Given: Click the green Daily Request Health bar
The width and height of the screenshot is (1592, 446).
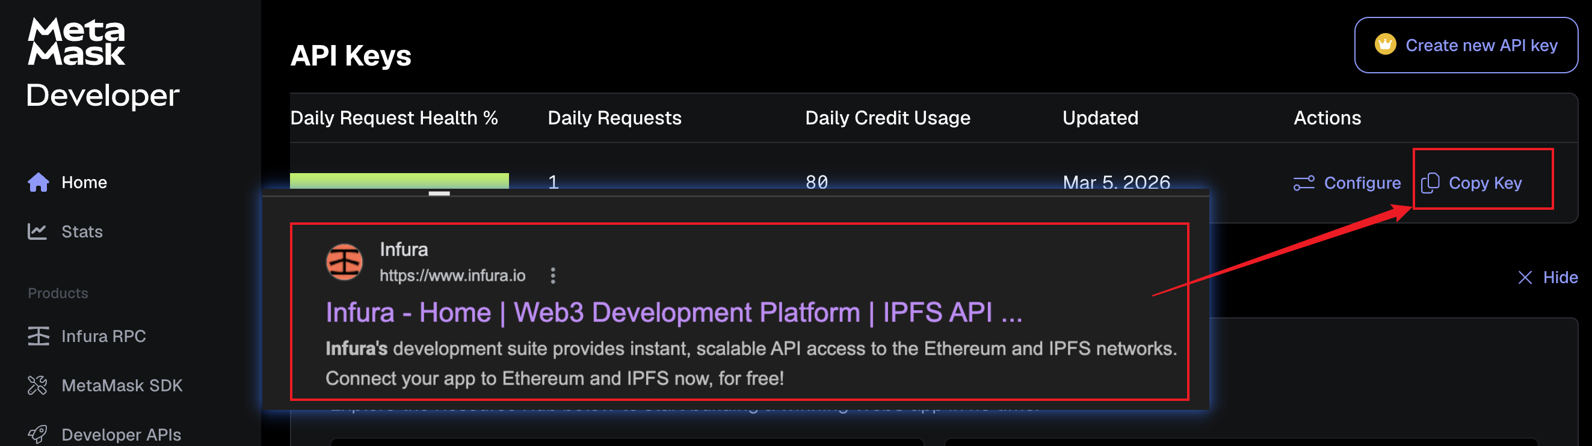Looking at the screenshot, I should [x=400, y=180].
